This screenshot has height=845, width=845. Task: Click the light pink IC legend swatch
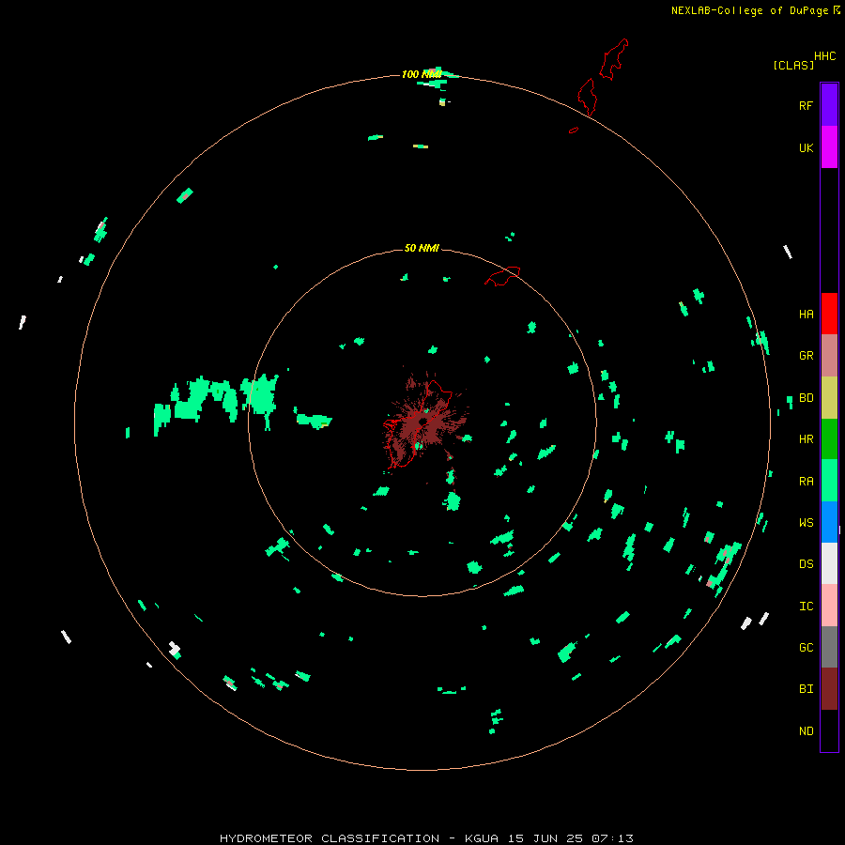(829, 606)
